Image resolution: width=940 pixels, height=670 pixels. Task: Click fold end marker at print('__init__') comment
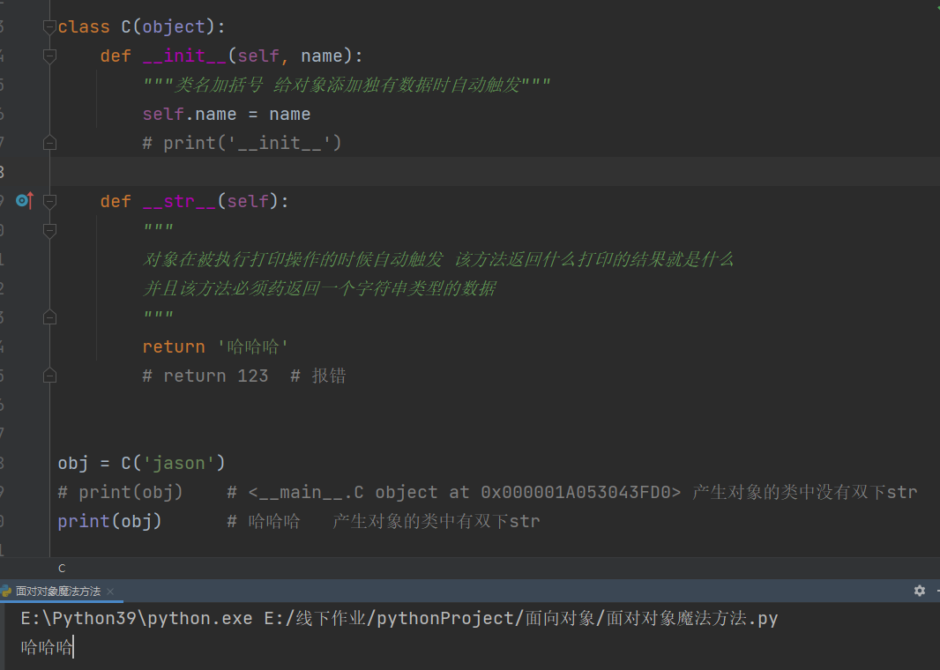coord(49,143)
